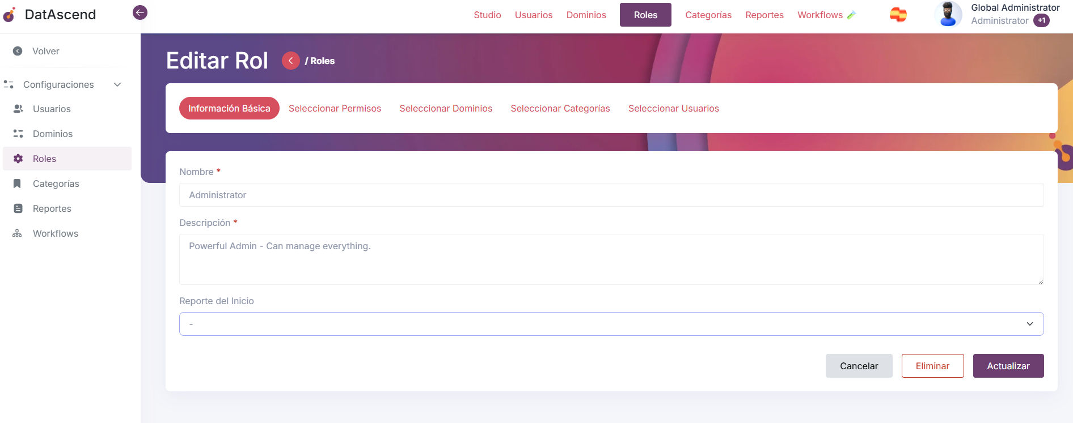Open the Spanish flag language selector
The image size is (1073, 423).
point(898,15)
